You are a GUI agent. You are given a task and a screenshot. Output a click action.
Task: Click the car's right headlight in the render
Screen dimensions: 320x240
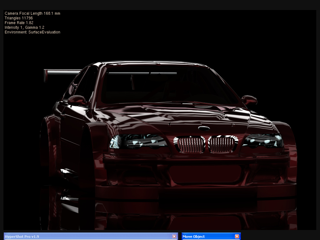tap(263, 140)
